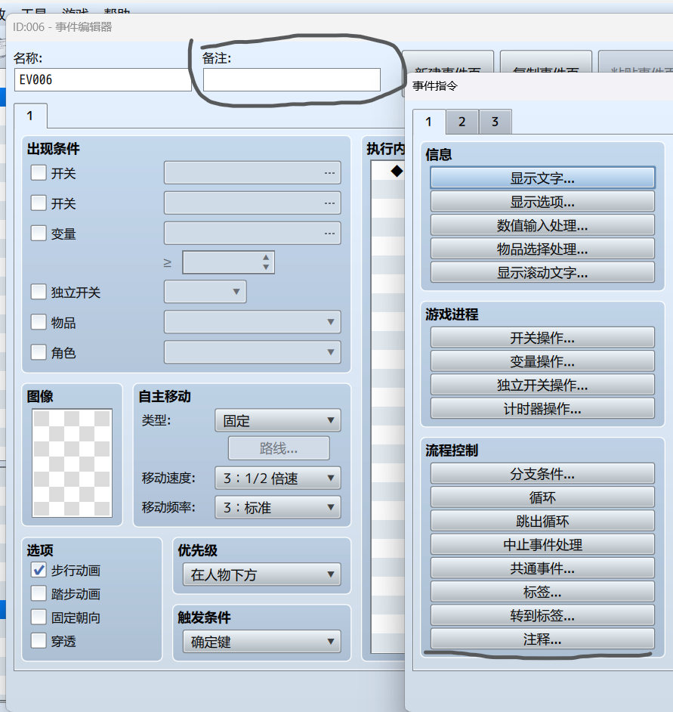673x712 pixels.
Task: Open the 变量操作 command
Action: (x=542, y=361)
